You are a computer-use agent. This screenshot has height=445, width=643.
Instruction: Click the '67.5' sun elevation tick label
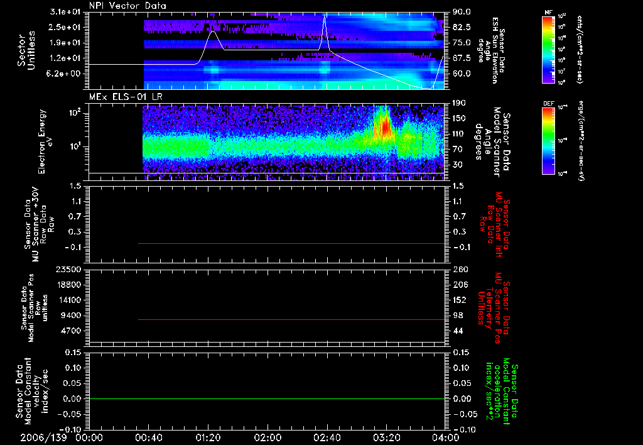click(462, 58)
